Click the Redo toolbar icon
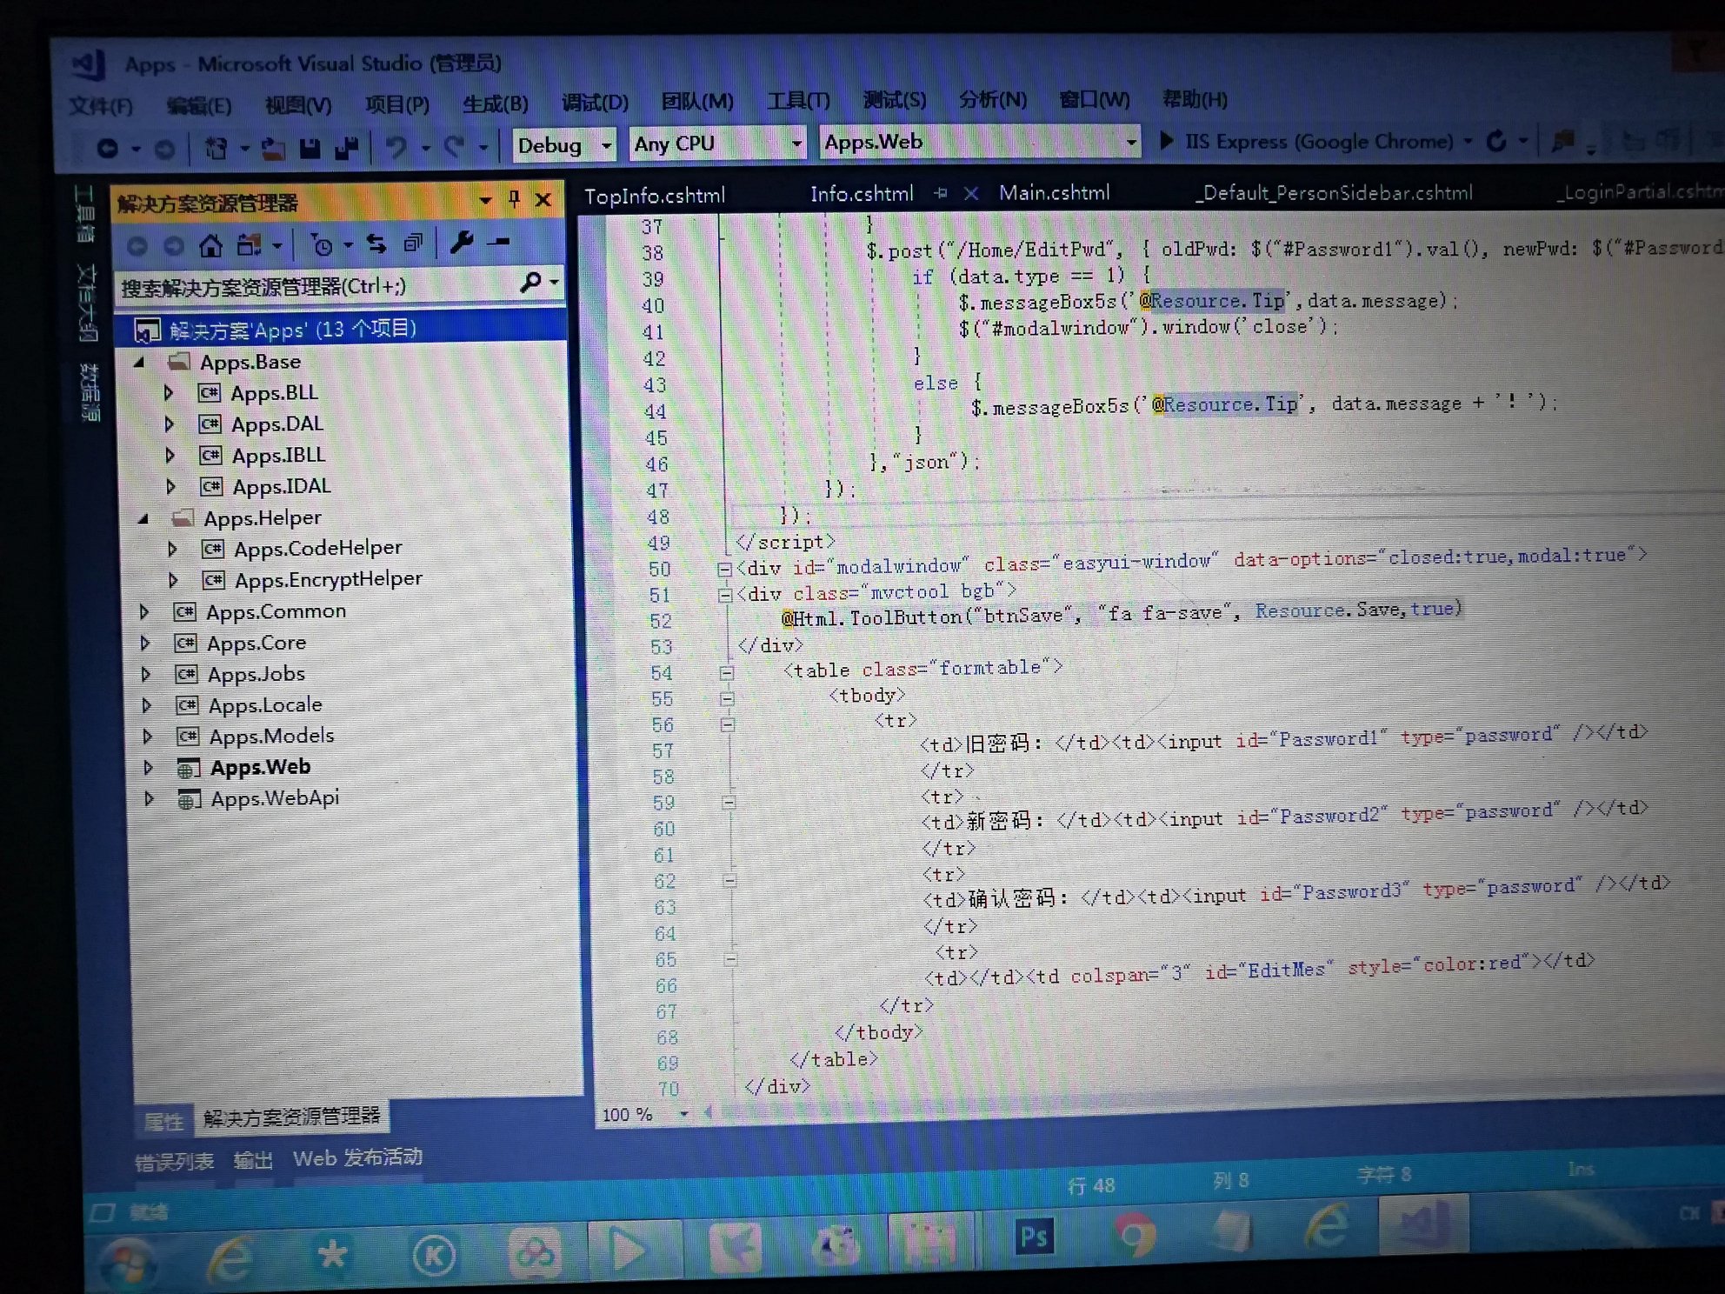The width and height of the screenshot is (1725, 1294). [x=455, y=146]
